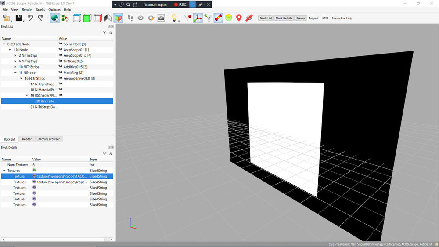Switch to the Archive Browser tab
The height and width of the screenshot is (247, 439).
(x=49, y=139)
